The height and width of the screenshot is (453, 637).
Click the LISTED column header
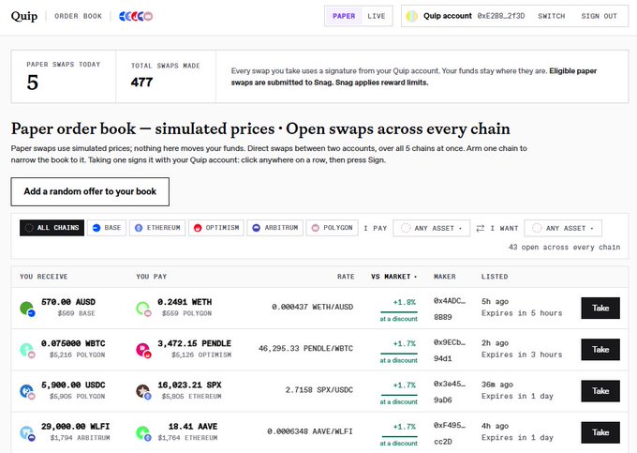(x=495, y=277)
